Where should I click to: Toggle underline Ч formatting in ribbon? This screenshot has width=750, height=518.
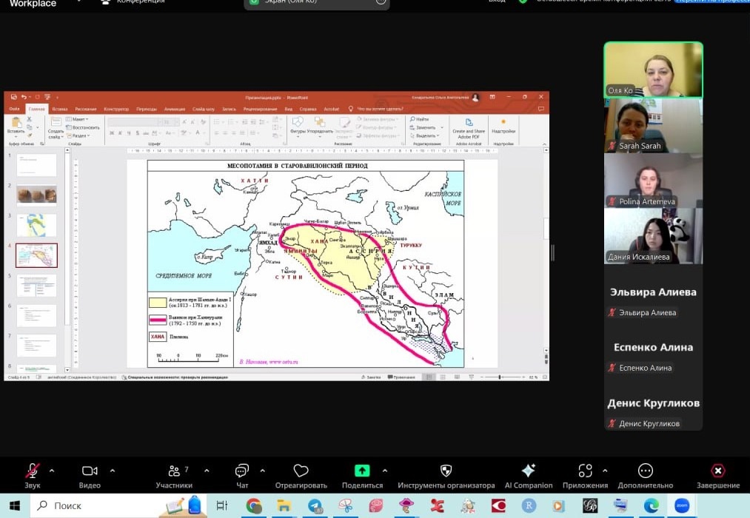click(x=129, y=133)
